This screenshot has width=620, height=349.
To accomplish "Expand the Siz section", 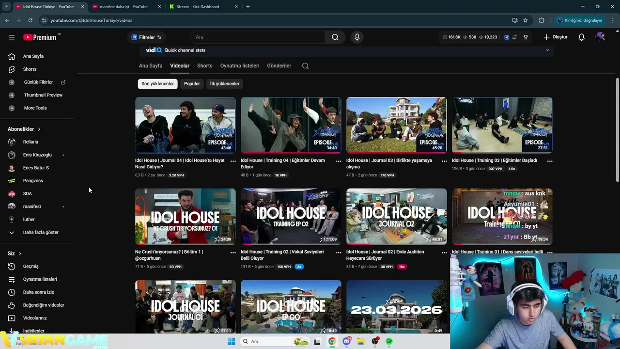I will 15,254.
